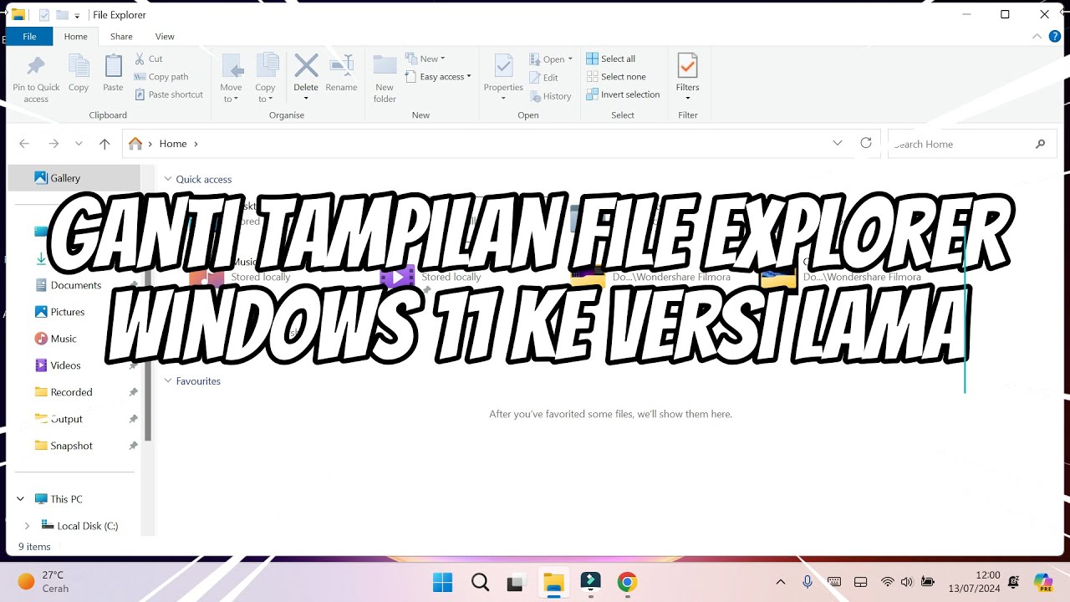
Task: Click the Wi-Fi network tray icon
Action: [x=888, y=582]
